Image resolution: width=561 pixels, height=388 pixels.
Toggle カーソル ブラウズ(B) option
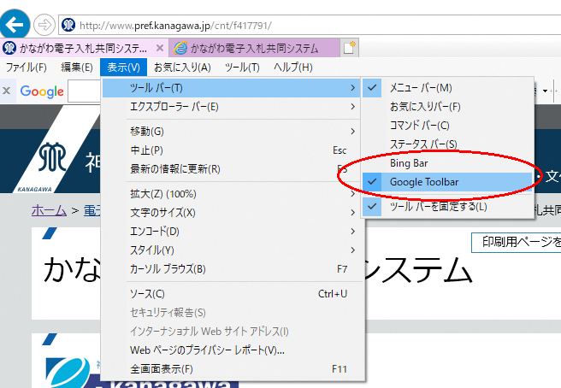click(x=231, y=269)
